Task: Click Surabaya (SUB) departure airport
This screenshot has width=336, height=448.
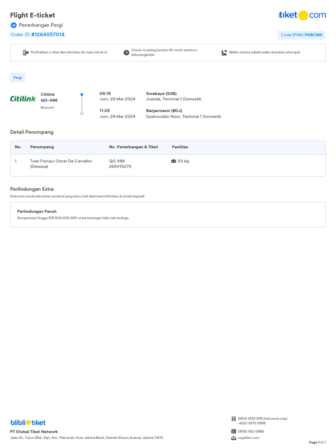Action: 161,94
